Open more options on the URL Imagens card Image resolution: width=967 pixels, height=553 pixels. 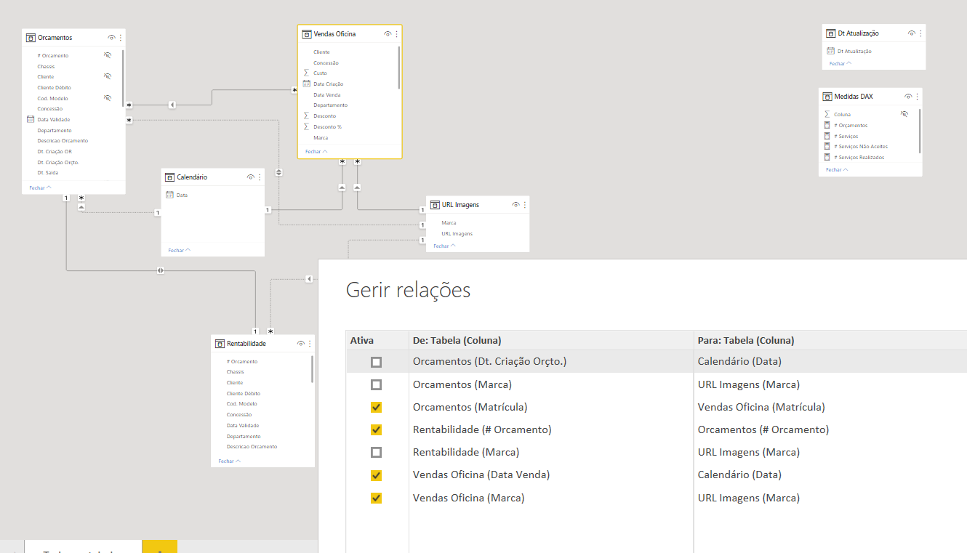coord(524,205)
